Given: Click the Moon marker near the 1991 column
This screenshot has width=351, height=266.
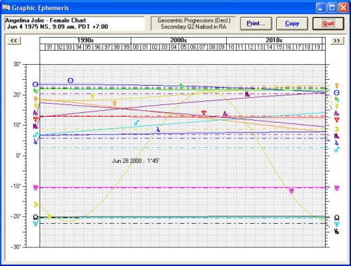Looking at the screenshot, I should pyautogui.click(x=49, y=217).
